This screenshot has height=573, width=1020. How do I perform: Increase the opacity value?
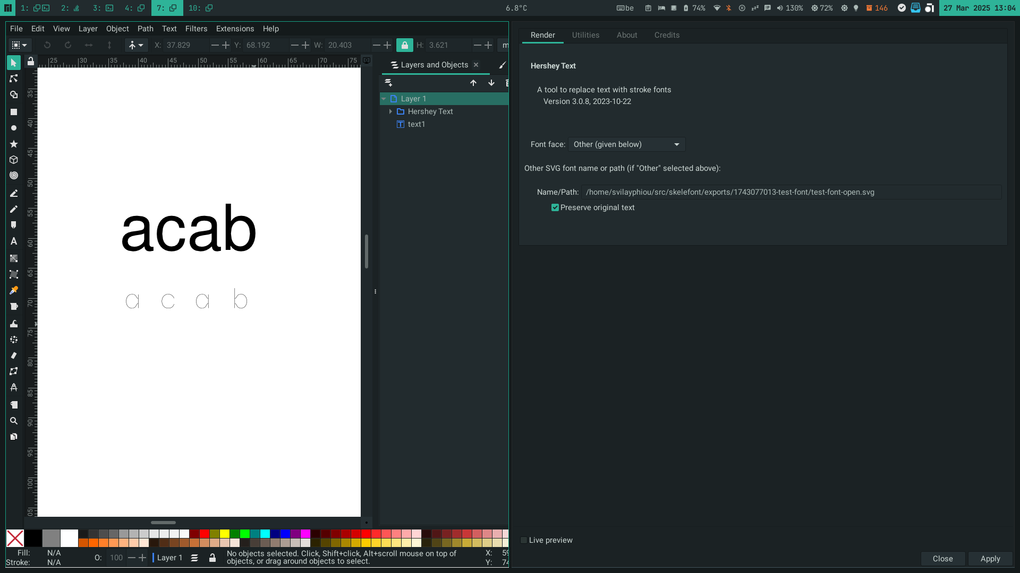tap(142, 558)
